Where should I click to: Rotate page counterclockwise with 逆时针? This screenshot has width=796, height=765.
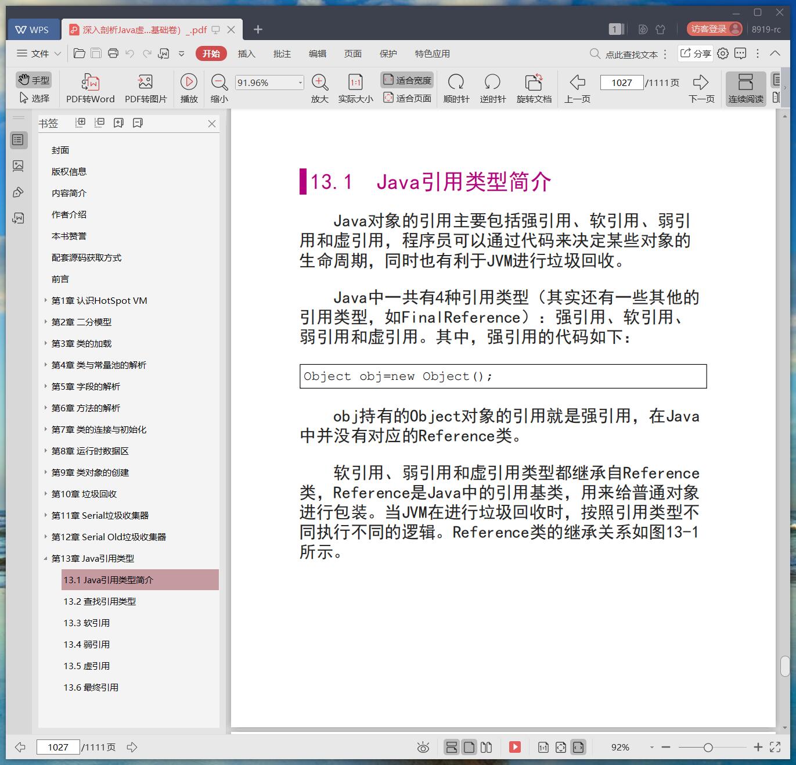493,88
